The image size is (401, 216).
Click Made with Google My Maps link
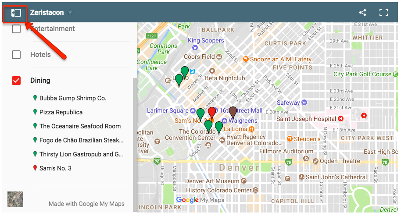point(86,204)
